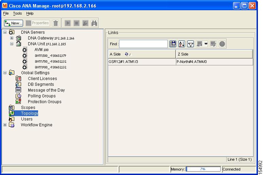Select DNA Gateway 192.168.2.166
The width and height of the screenshot is (263, 175).
(51, 38)
